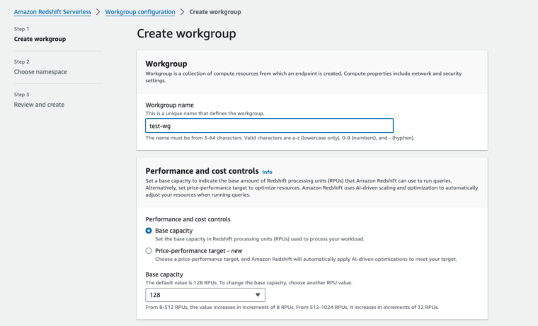Screen dimensions: 538x326
Task: Open Info link for Performance and cost controls
Action: coord(267,172)
